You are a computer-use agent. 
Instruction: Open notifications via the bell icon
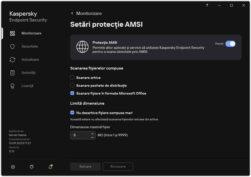pyautogui.click(x=50, y=167)
